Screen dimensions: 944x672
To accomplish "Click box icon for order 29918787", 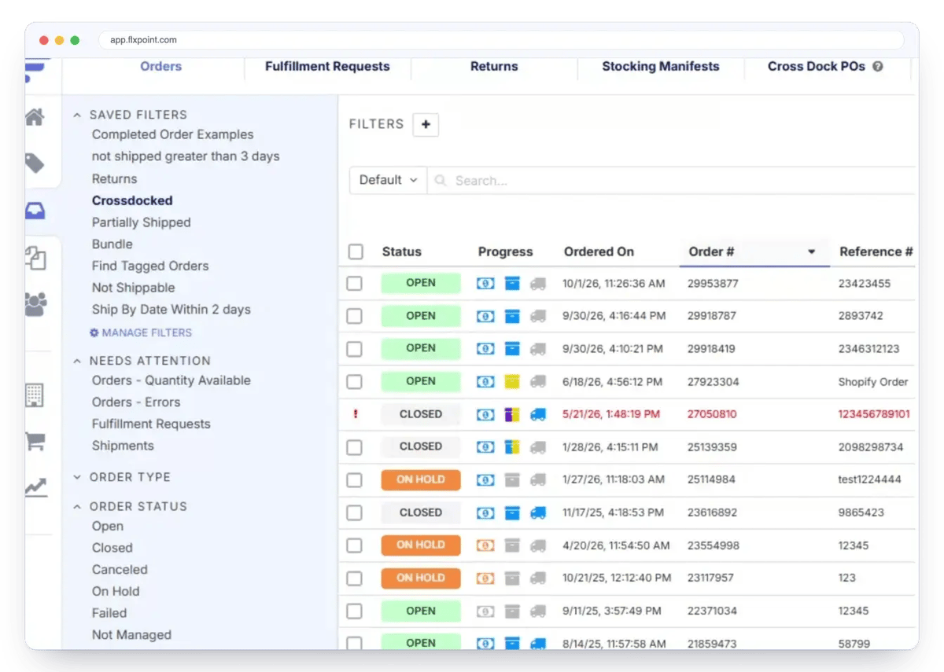I will coord(512,316).
